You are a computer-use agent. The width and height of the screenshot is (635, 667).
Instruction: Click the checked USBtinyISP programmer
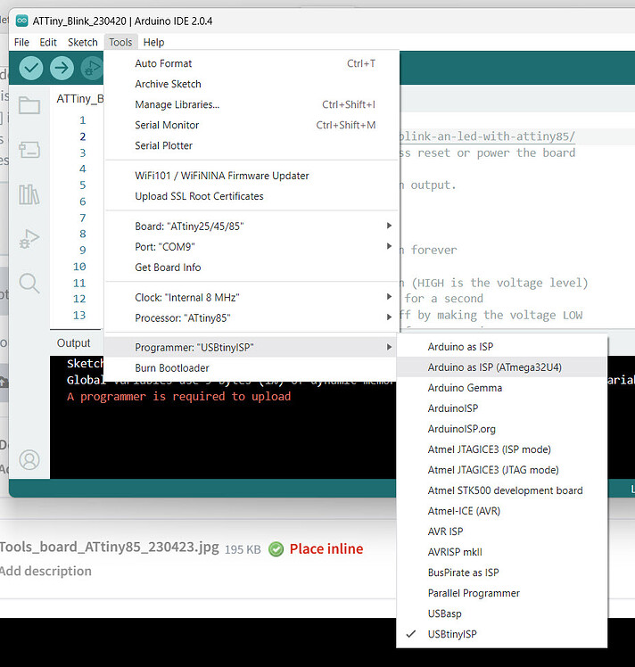click(x=502, y=634)
